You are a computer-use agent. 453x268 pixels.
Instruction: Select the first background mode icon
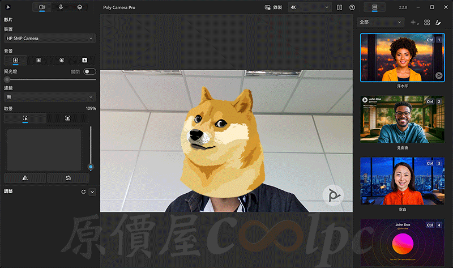(16, 60)
